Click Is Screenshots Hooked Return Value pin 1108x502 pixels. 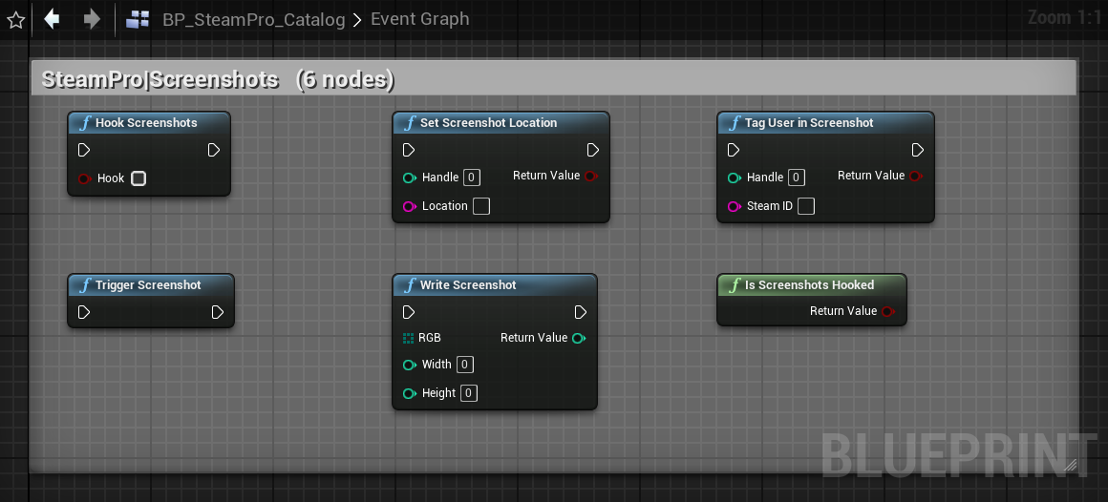coord(887,311)
